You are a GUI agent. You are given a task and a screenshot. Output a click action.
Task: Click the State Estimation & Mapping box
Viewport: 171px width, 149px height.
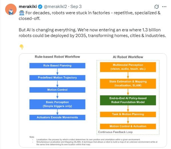tap(128, 84)
